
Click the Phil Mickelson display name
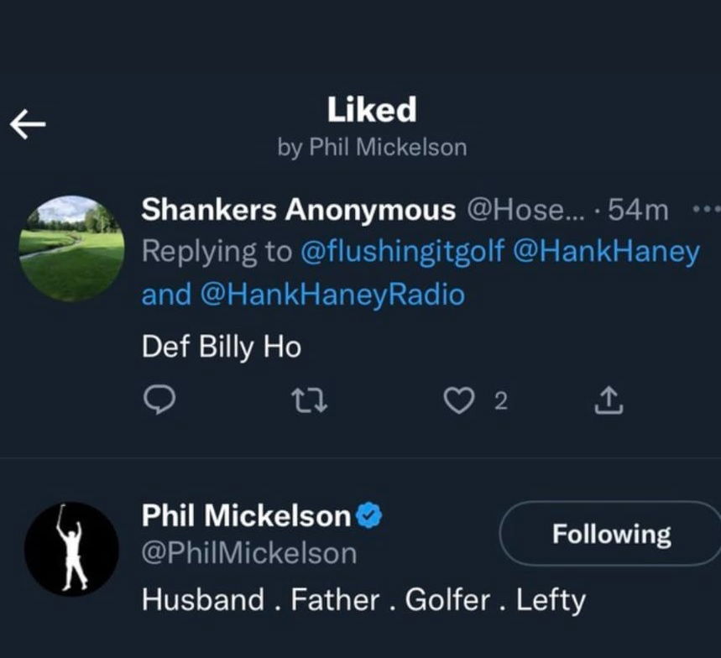point(246,516)
